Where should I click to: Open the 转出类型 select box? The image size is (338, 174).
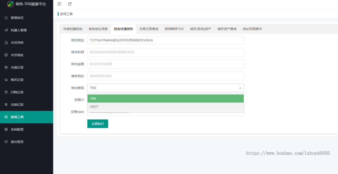(x=165, y=88)
